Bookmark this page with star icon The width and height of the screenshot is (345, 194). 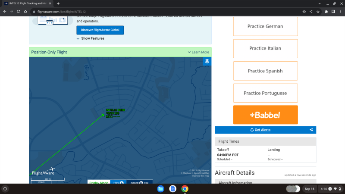coord(318,12)
